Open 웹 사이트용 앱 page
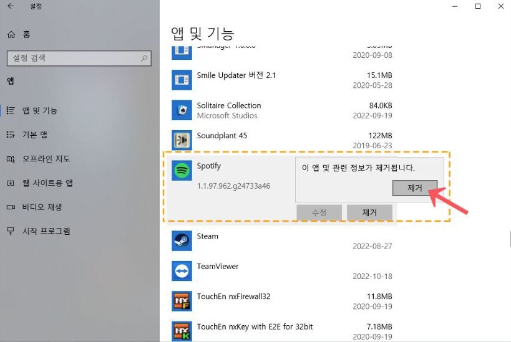 tap(47, 183)
